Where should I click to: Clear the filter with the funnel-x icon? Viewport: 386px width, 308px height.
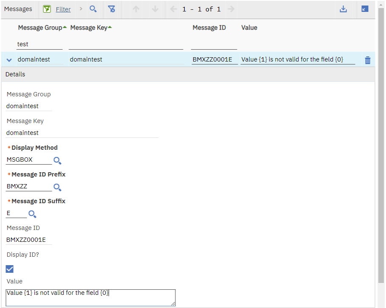tap(112, 9)
